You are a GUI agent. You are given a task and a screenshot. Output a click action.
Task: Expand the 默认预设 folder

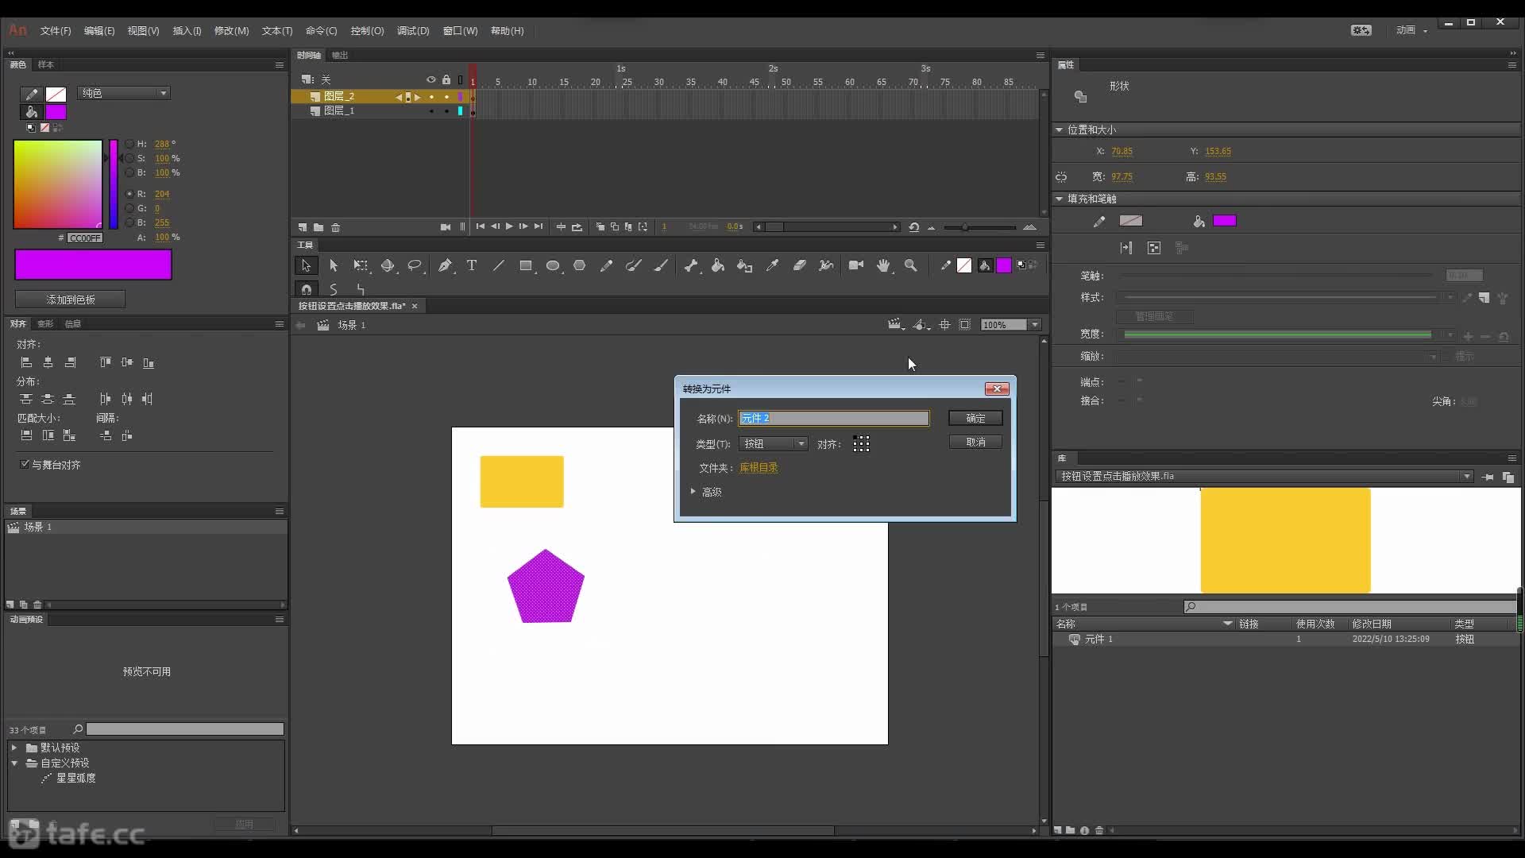click(14, 748)
